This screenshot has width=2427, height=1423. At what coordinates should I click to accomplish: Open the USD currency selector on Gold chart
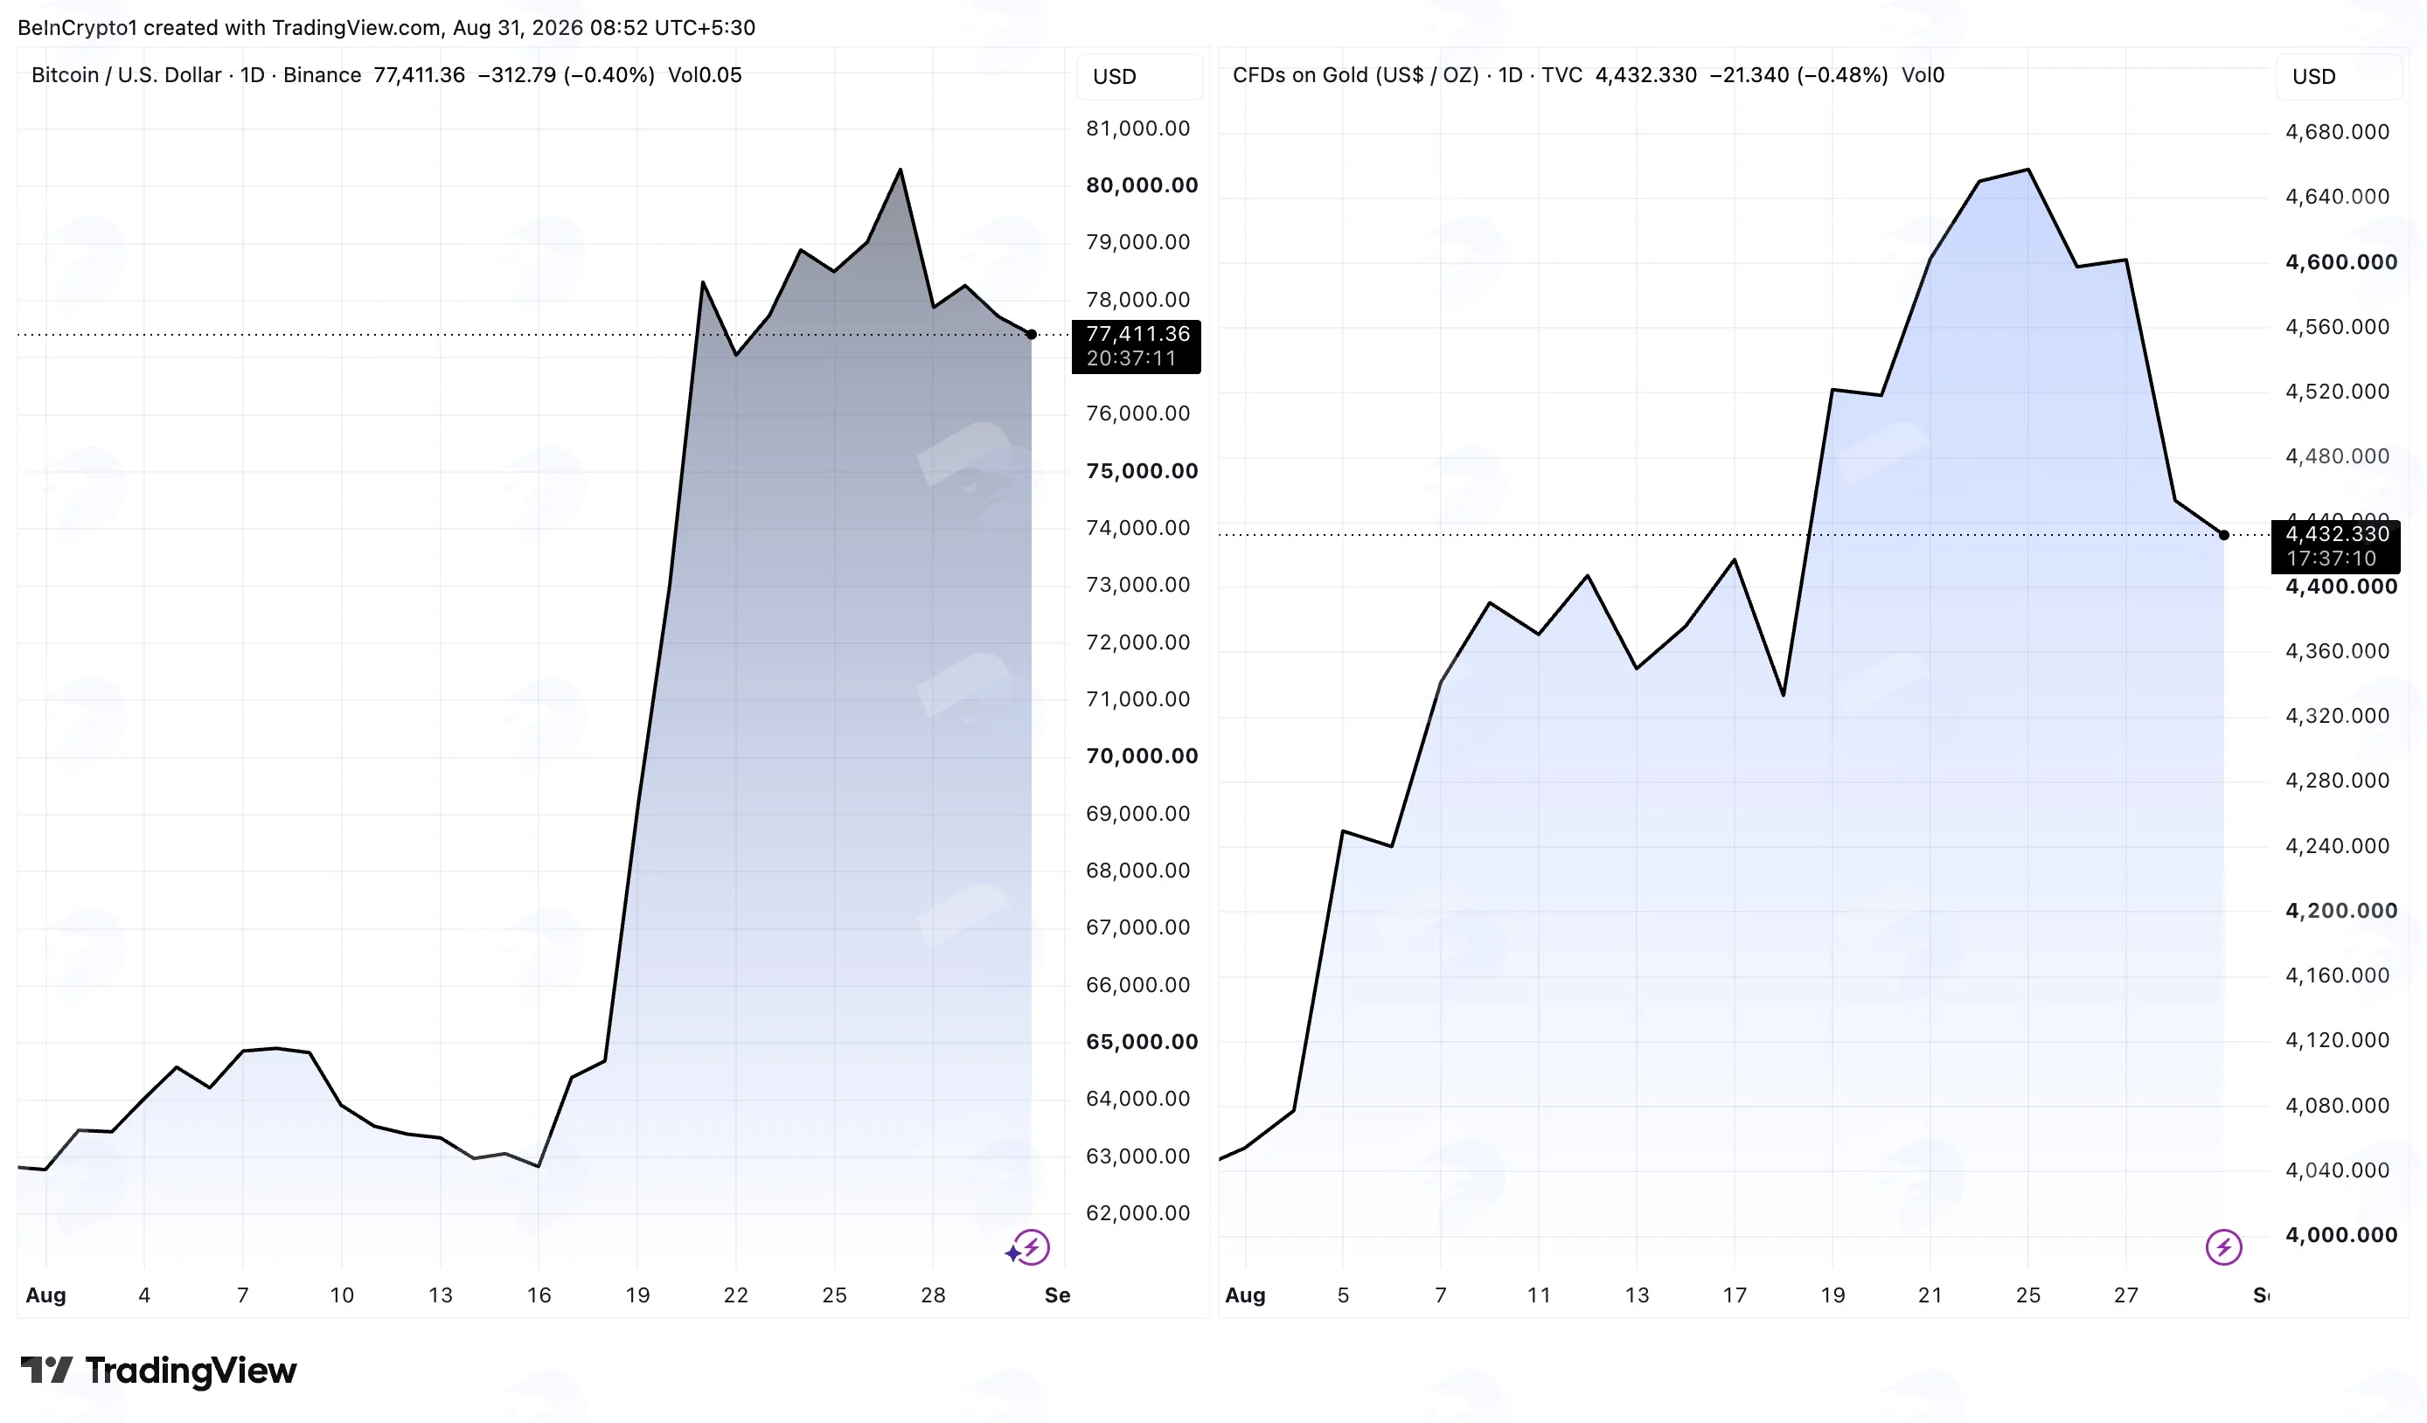point(2338,76)
